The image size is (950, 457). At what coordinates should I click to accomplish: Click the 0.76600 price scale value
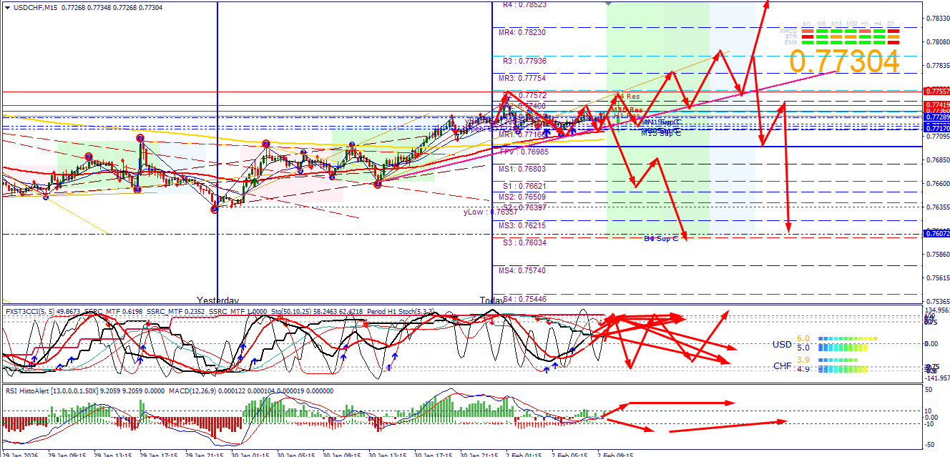936,183
